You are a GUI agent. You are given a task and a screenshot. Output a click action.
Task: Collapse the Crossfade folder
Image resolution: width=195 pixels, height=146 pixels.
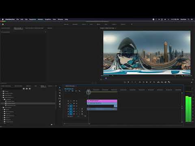3,99
